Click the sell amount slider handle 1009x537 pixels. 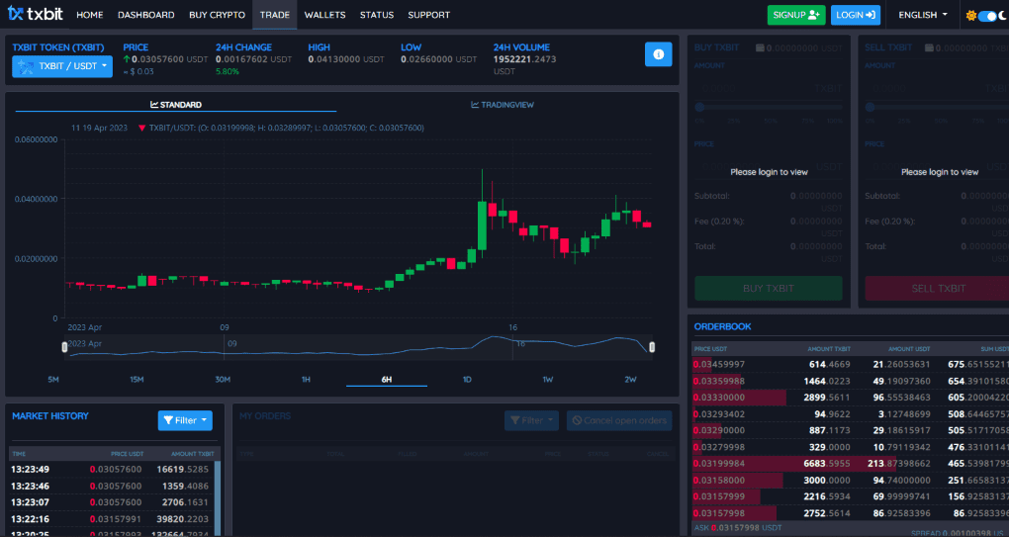(870, 108)
